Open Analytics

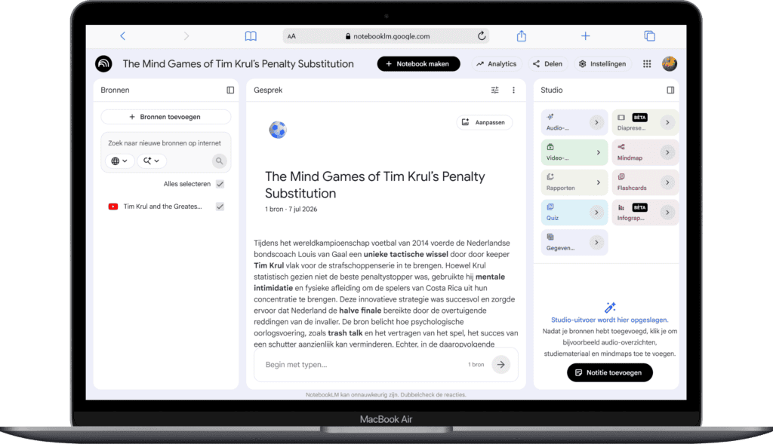[x=497, y=64]
